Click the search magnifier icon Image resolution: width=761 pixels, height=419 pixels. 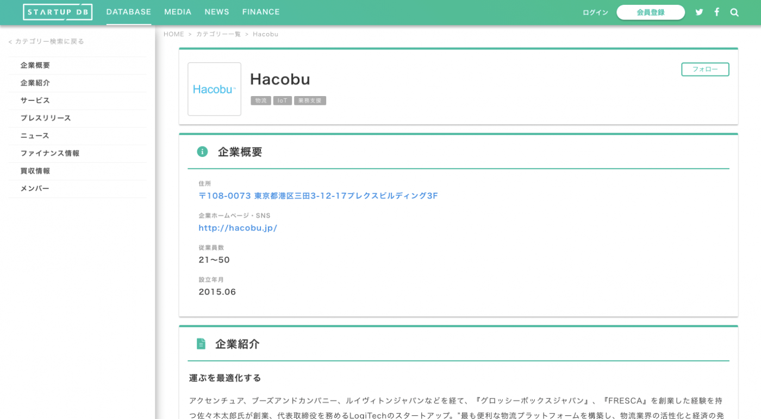tap(734, 12)
